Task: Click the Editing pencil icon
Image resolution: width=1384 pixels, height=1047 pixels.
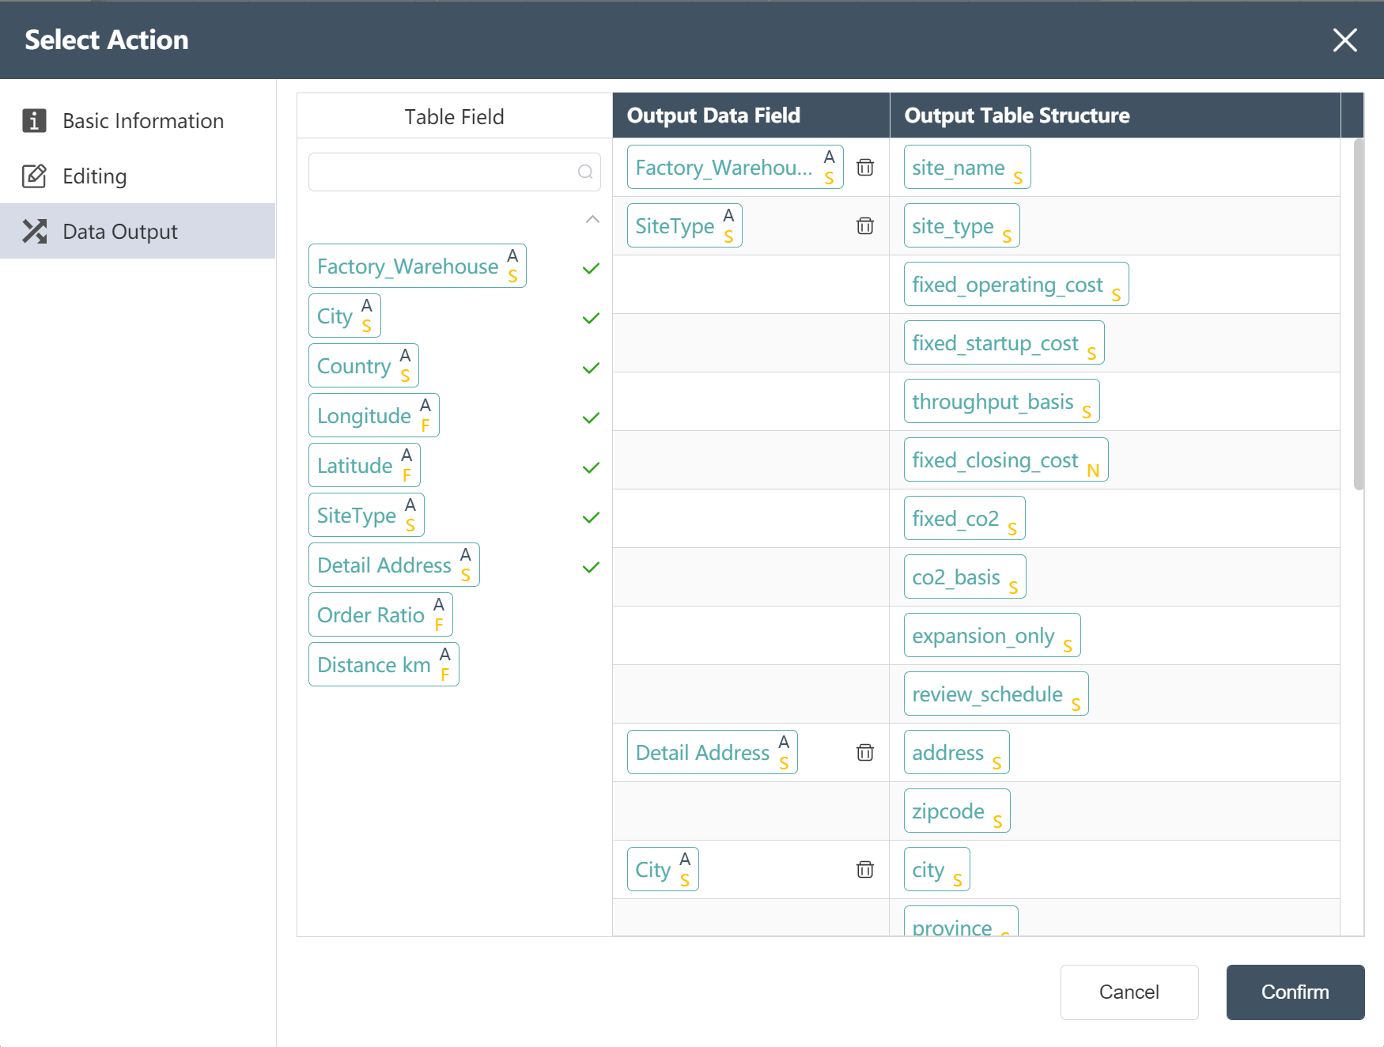Action: click(x=34, y=176)
